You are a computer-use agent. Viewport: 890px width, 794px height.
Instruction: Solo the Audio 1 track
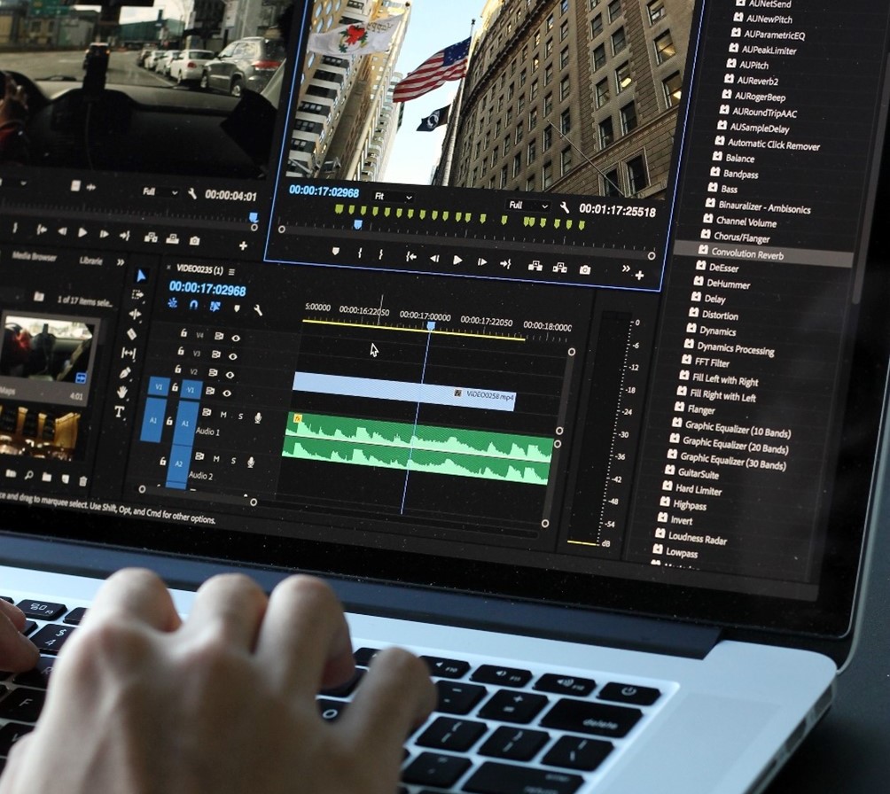click(x=240, y=416)
